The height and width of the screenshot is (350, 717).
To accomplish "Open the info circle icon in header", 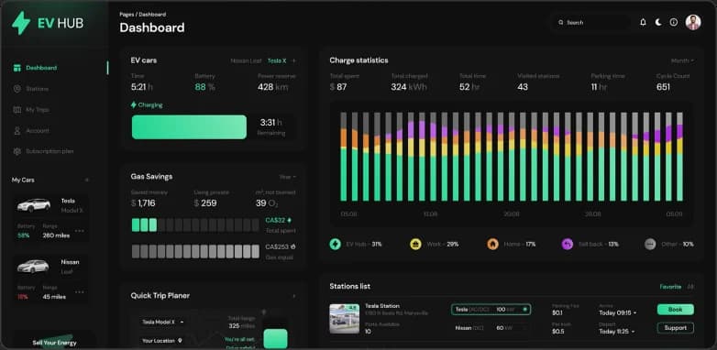I will pyautogui.click(x=674, y=22).
